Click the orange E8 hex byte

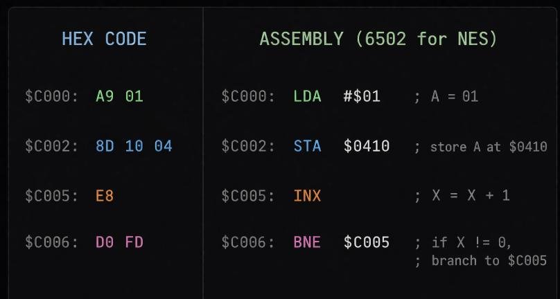105,196
